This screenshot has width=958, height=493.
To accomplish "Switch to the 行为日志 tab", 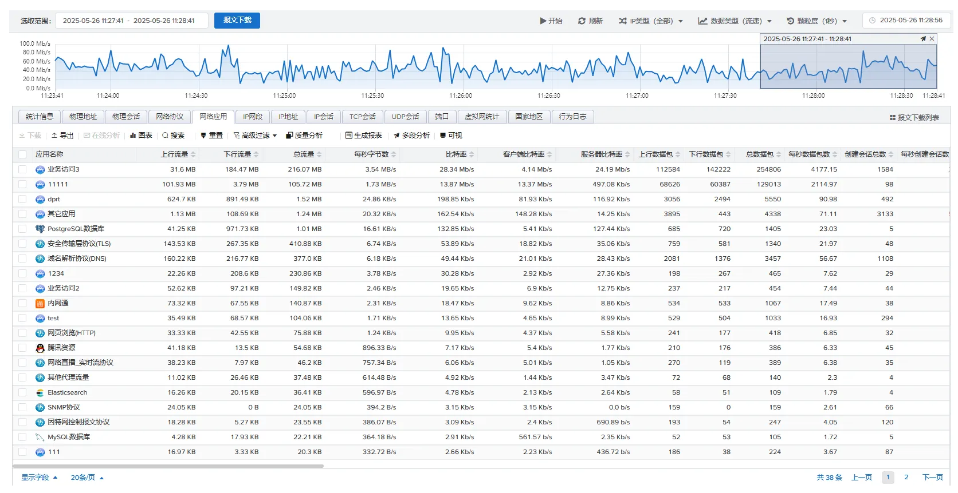I will tap(573, 117).
